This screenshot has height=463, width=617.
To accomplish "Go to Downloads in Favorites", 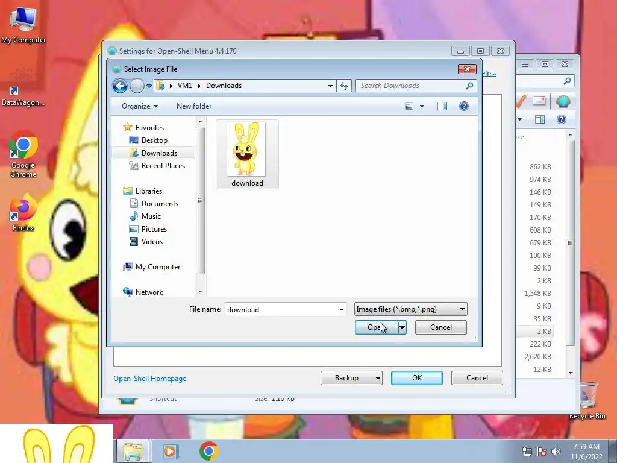I will click(x=154, y=153).
